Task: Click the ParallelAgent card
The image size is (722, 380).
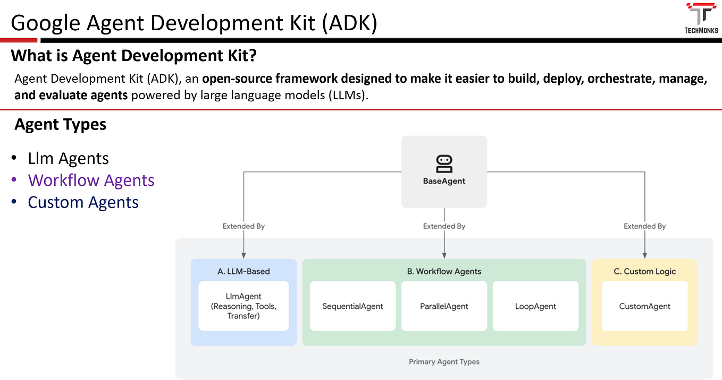Action: pyautogui.click(x=444, y=306)
